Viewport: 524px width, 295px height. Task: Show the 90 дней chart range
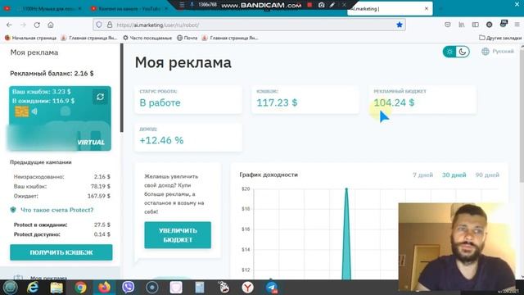(x=487, y=175)
